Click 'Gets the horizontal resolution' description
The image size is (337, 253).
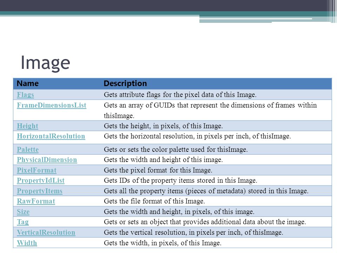(x=197, y=136)
